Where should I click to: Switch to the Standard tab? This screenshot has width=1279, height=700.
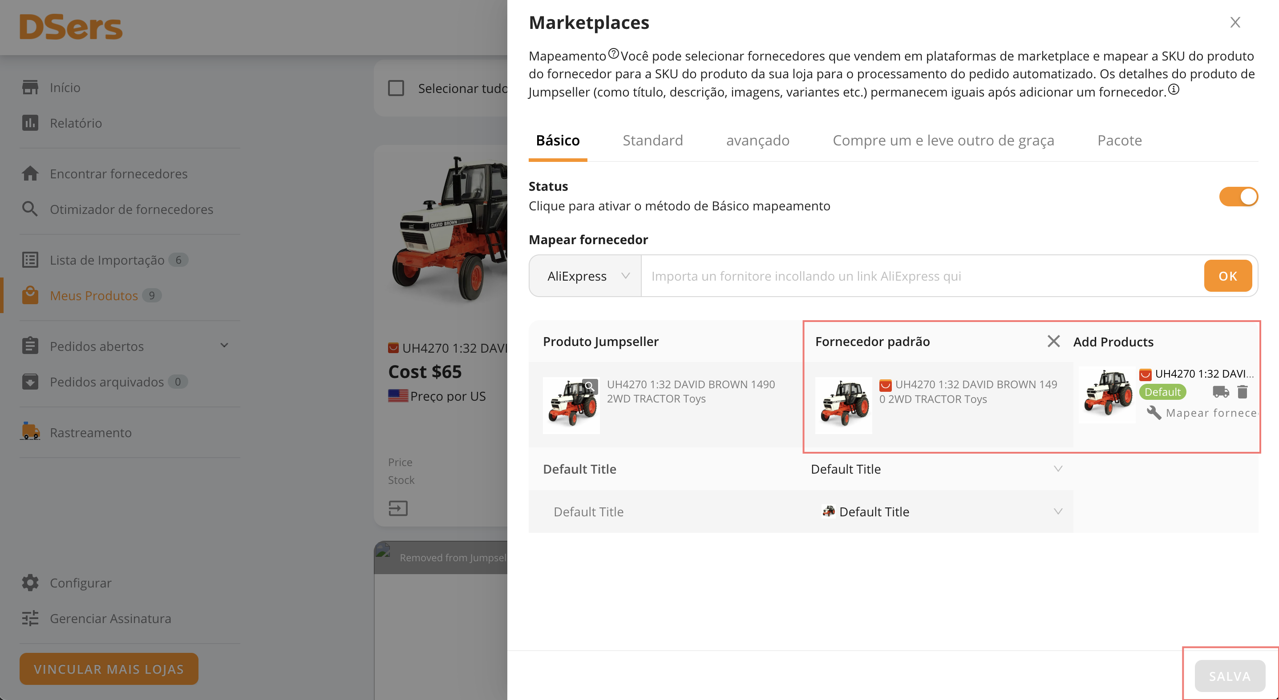click(x=652, y=141)
